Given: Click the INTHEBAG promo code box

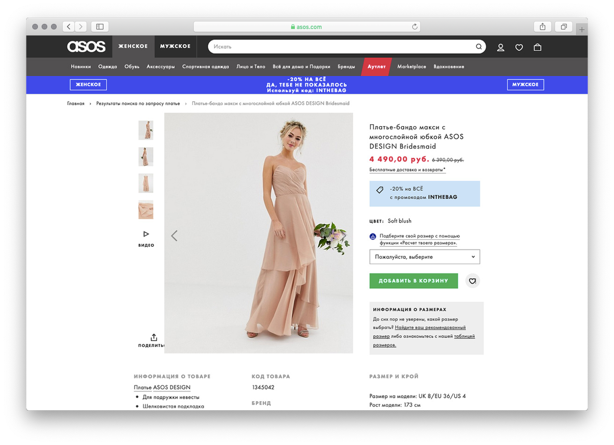Looking at the screenshot, I should tap(425, 194).
